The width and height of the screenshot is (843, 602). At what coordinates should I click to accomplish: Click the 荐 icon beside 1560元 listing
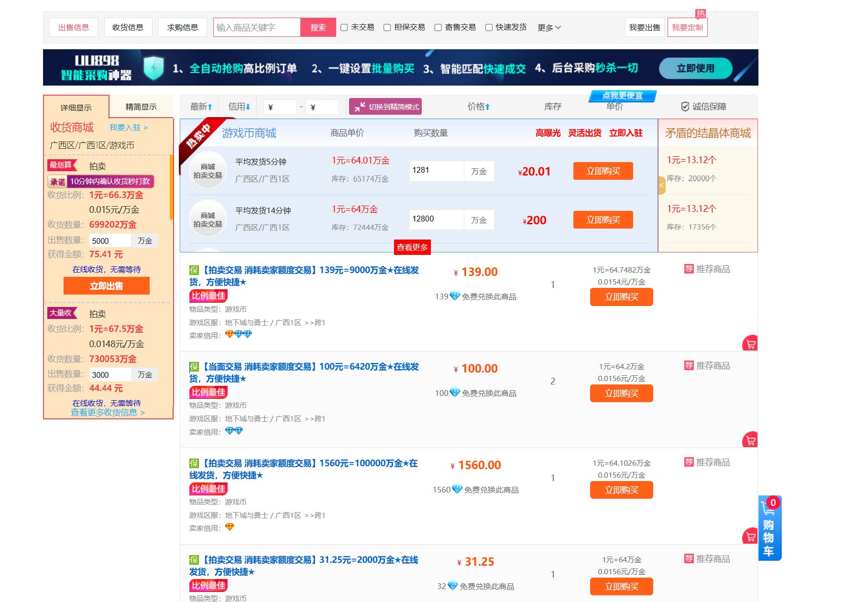(689, 462)
